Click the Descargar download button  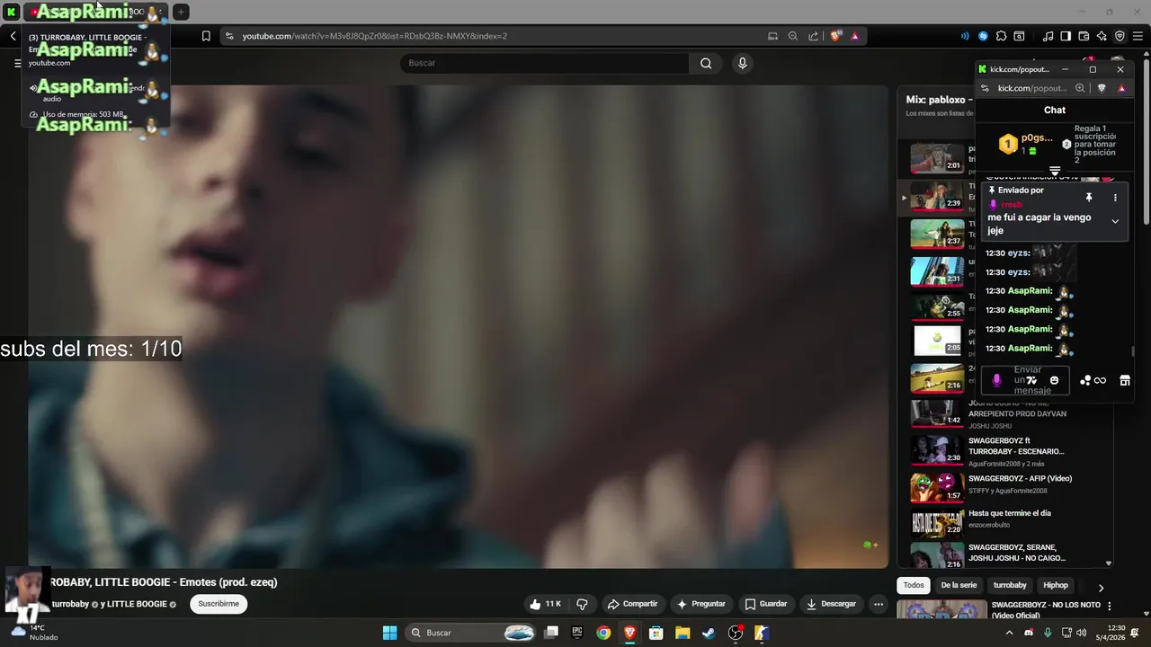coord(831,604)
